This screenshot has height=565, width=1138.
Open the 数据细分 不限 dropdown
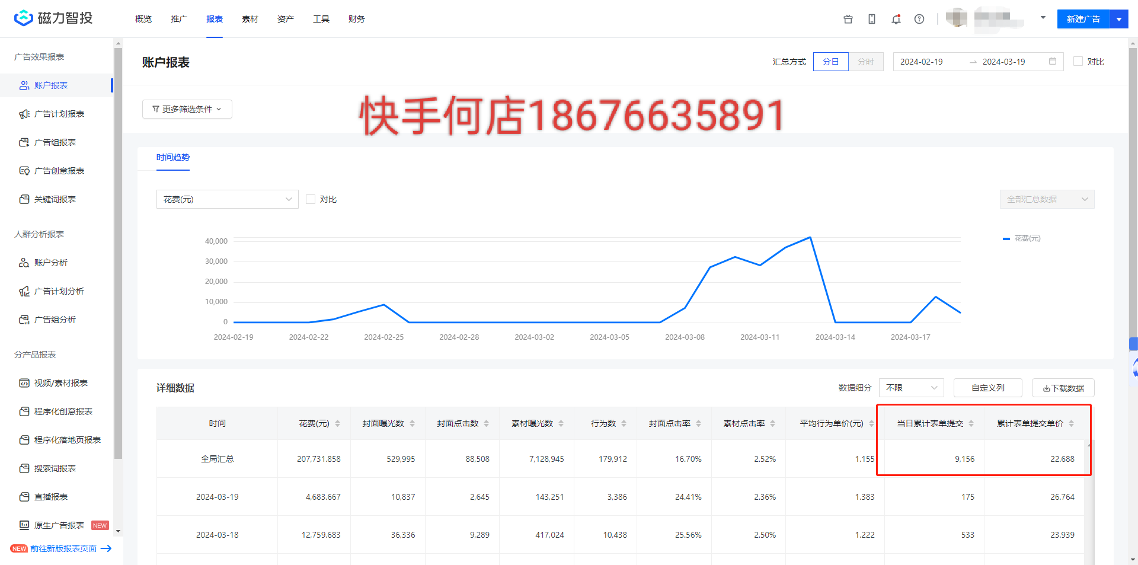point(912,388)
